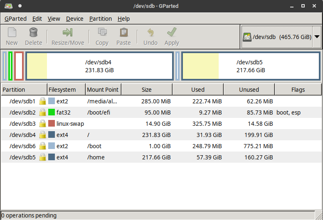Click the lock icon on /dev/sdb4 row
323x220 pixels.
click(43, 135)
